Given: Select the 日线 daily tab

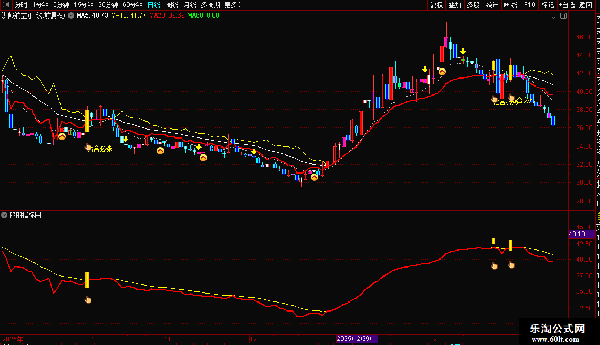Looking at the screenshot, I should pos(154,5).
